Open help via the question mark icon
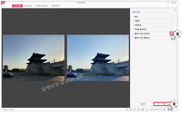182x113 pixels. (168, 3)
